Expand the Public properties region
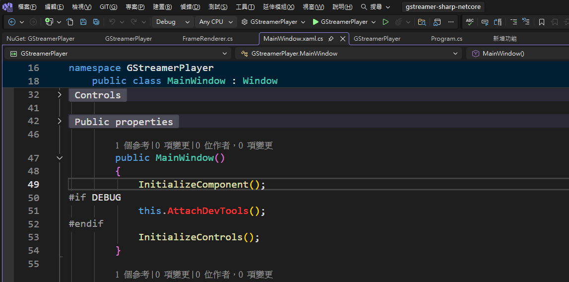 point(60,121)
